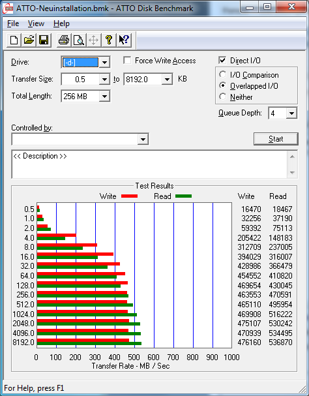
Task: Expand the Total Length dropdown
Action: 104,97
